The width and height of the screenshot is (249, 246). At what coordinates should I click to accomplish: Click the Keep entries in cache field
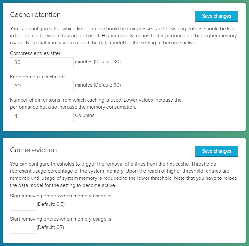(42, 86)
